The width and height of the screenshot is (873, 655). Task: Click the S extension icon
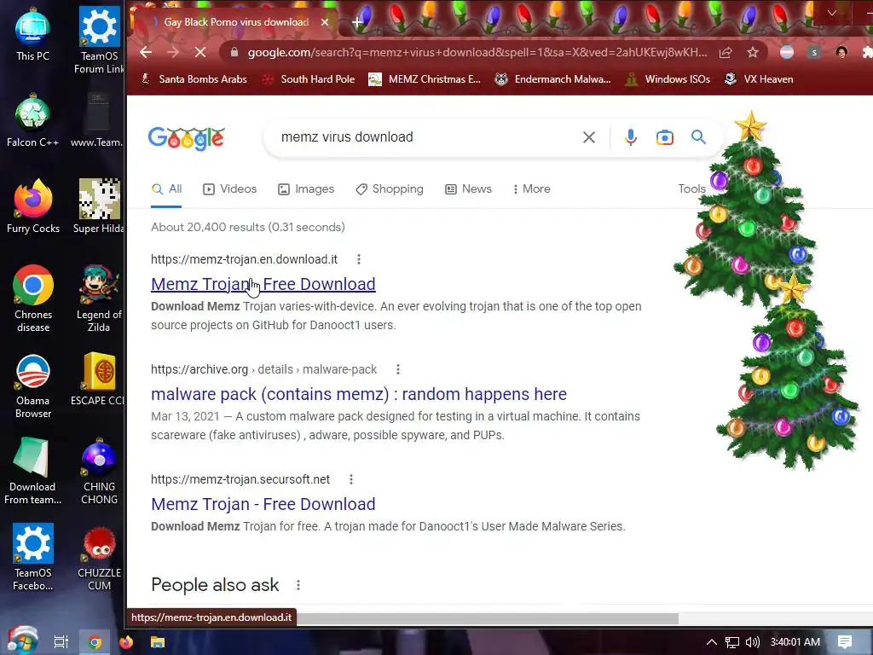pos(814,52)
